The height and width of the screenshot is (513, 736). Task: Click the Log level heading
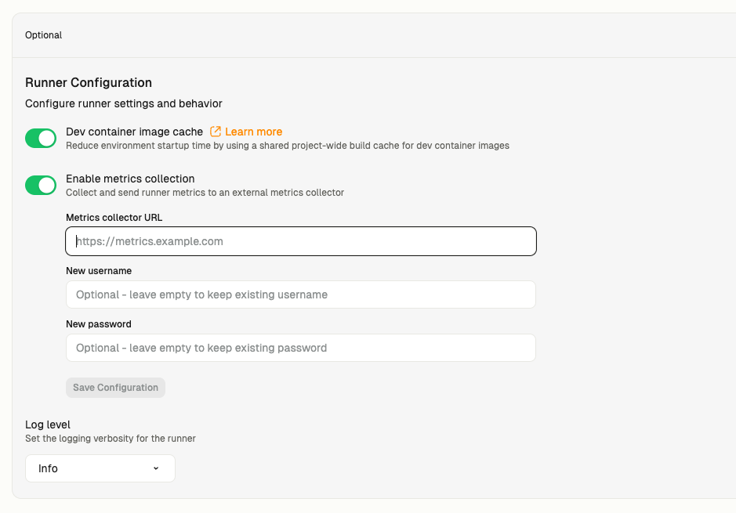pyautogui.click(x=47, y=424)
